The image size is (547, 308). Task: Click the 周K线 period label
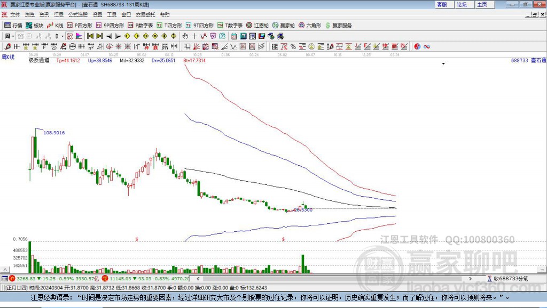pyautogui.click(x=8, y=57)
